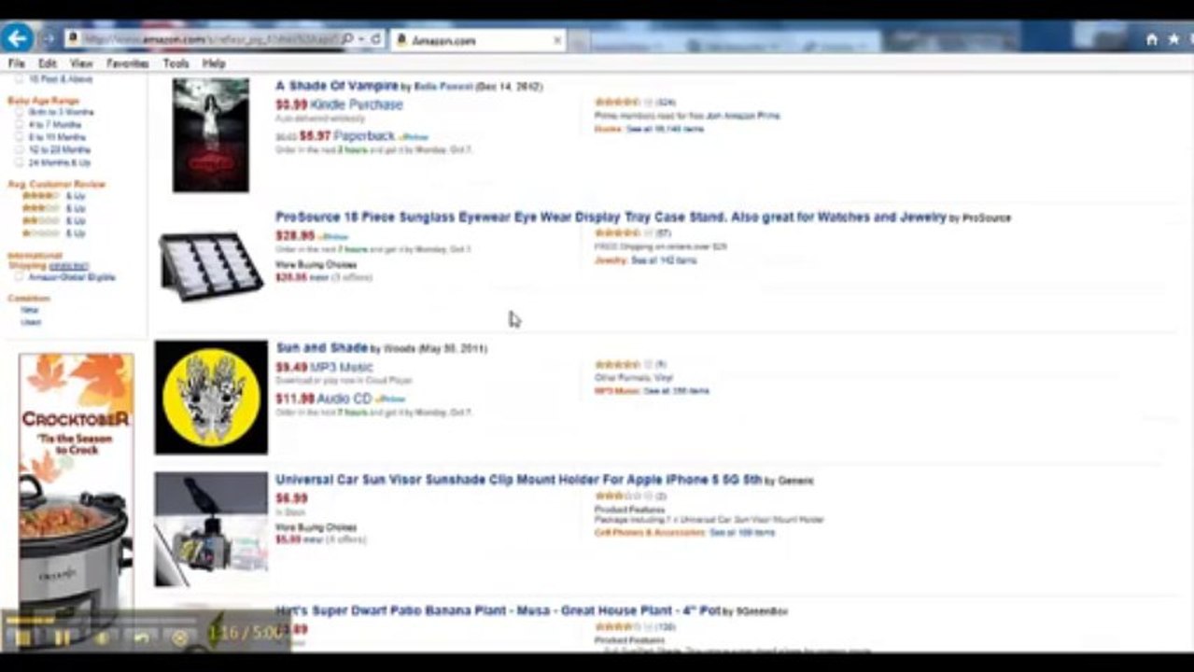This screenshot has height=672, width=1194.
Task: Open the address bar dropdown arrow
Action: click(x=361, y=39)
